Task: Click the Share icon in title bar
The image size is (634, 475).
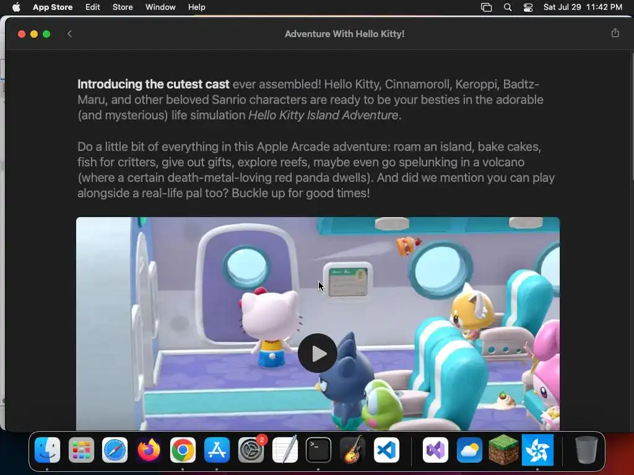Action: click(x=615, y=33)
